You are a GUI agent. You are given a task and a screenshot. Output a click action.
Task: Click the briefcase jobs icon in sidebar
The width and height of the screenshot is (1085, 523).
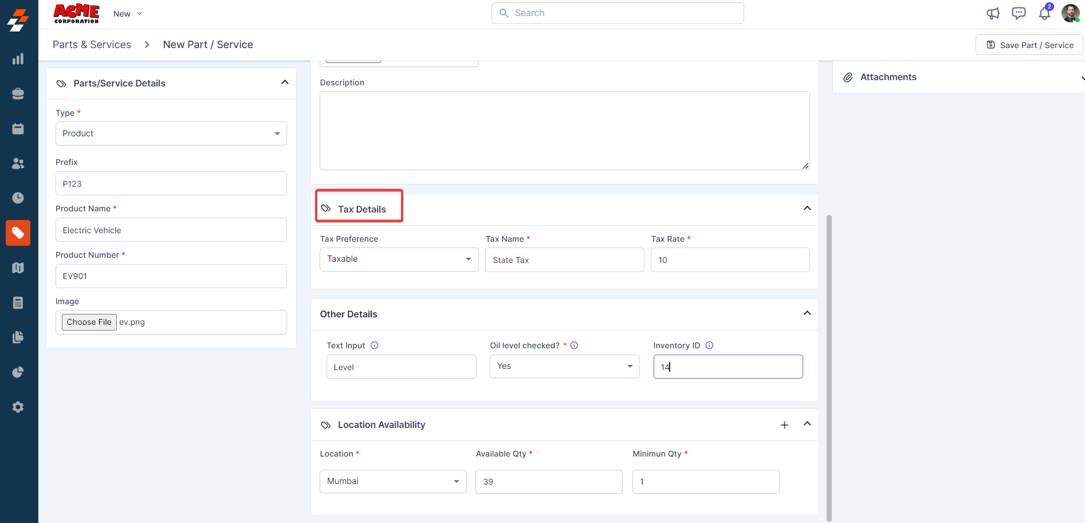[18, 94]
